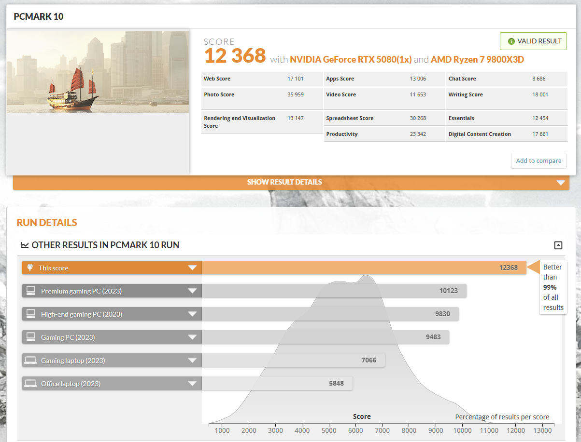Click the Gaming PC bar value 9483

point(433,337)
